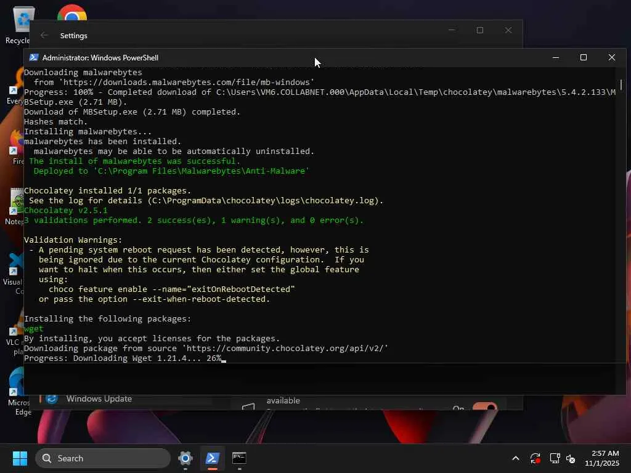Maximize the PowerShell window
The image size is (631, 473).
point(584,57)
